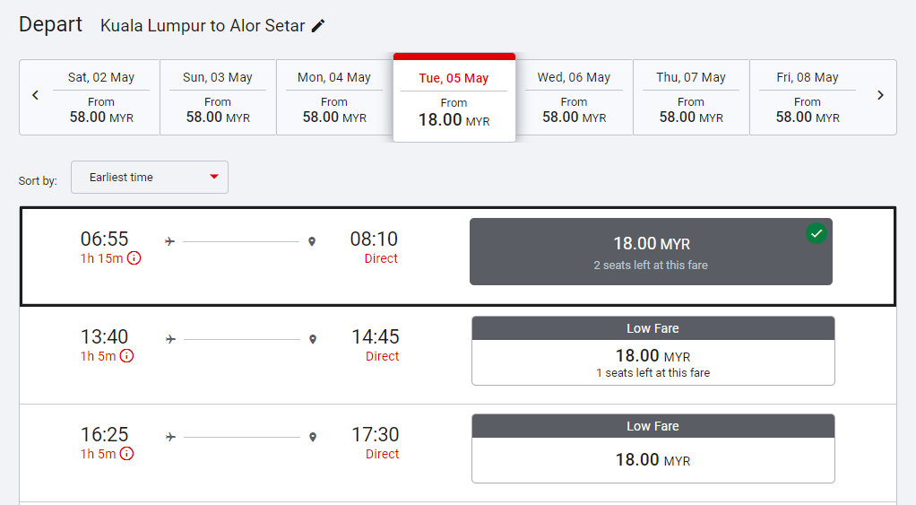The image size is (916, 505).
Task: Click the red sort dropdown arrow
Action: pos(214,177)
